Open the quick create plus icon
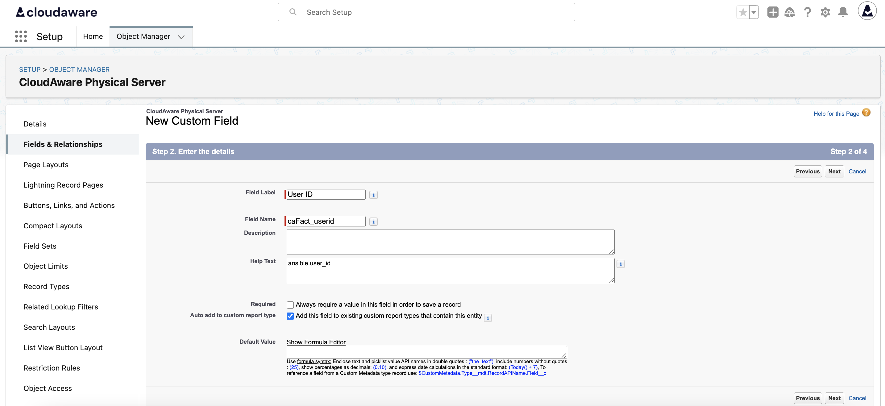The image size is (885, 406). pos(773,12)
